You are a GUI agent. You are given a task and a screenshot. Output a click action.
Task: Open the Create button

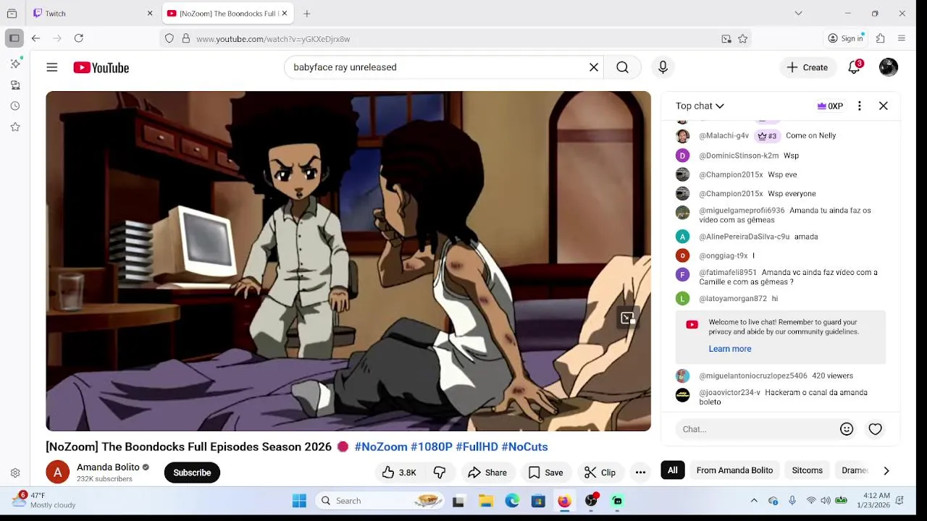pos(808,67)
